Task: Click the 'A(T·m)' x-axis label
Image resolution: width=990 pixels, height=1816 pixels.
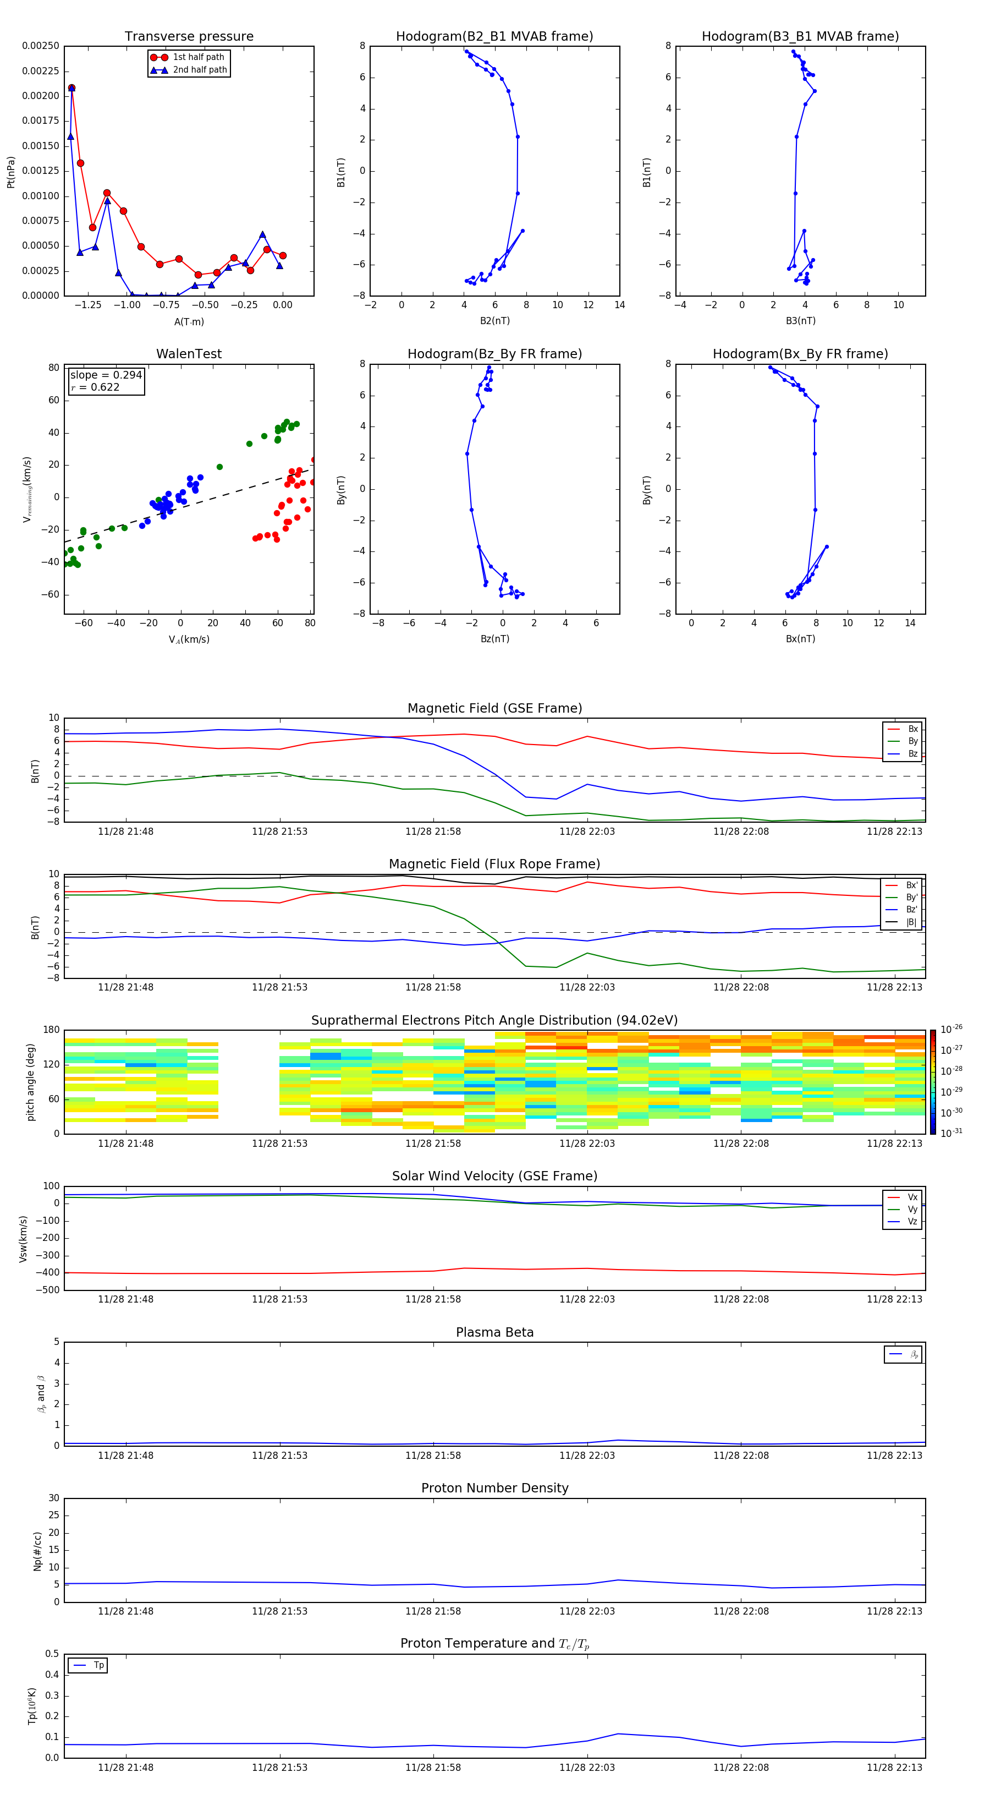Action: click(x=189, y=321)
